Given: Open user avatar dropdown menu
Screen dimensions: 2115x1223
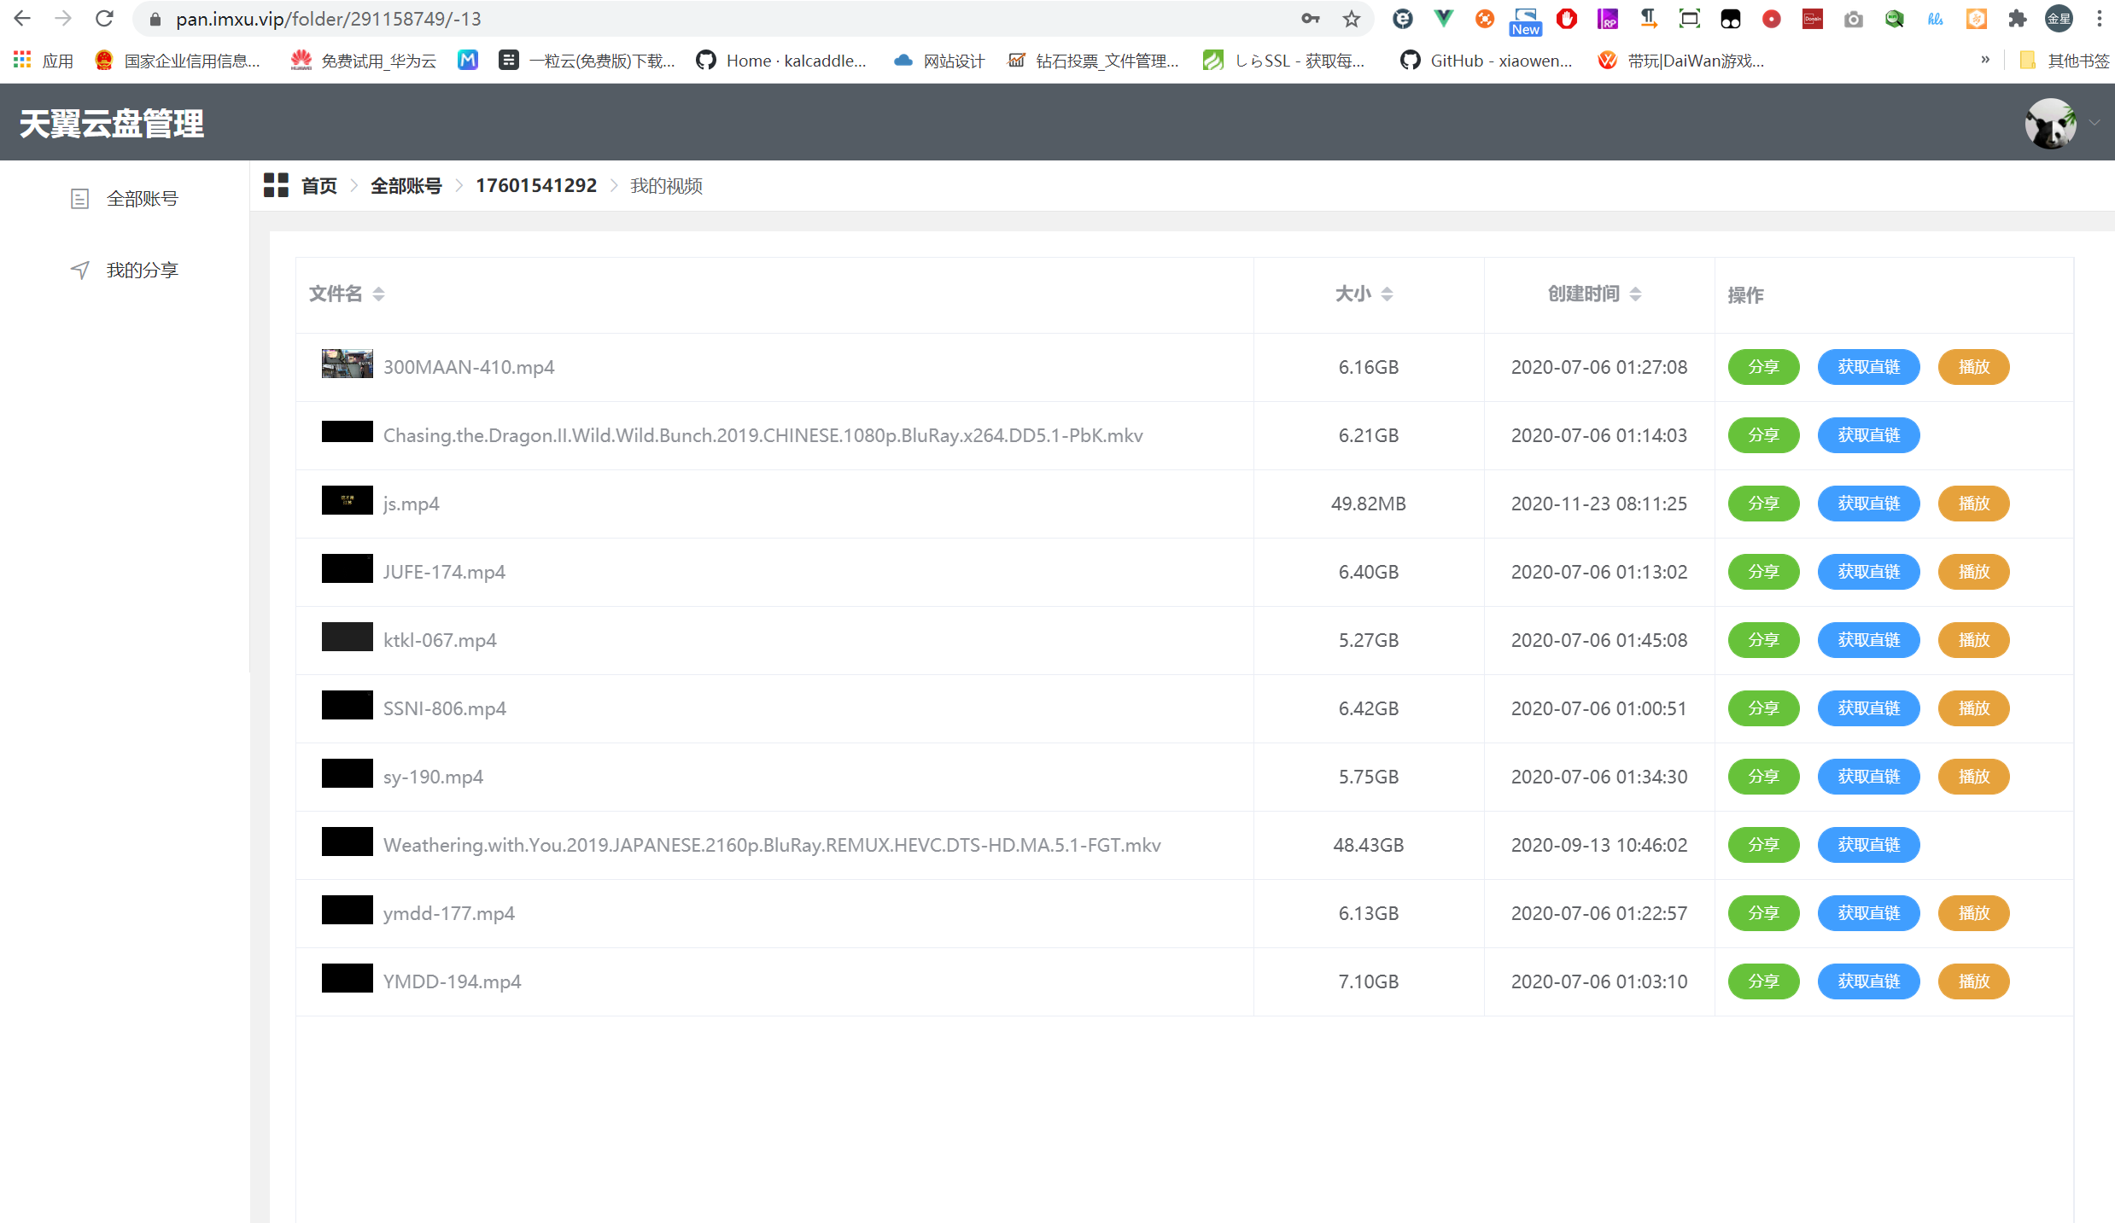Looking at the screenshot, I should 2095,123.
